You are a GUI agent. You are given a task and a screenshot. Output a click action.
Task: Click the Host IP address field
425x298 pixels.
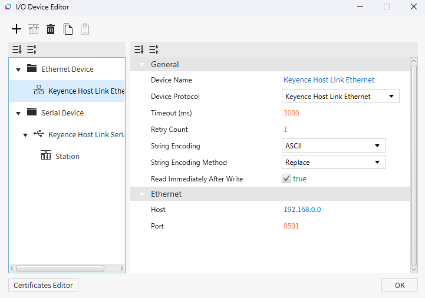coord(302,210)
